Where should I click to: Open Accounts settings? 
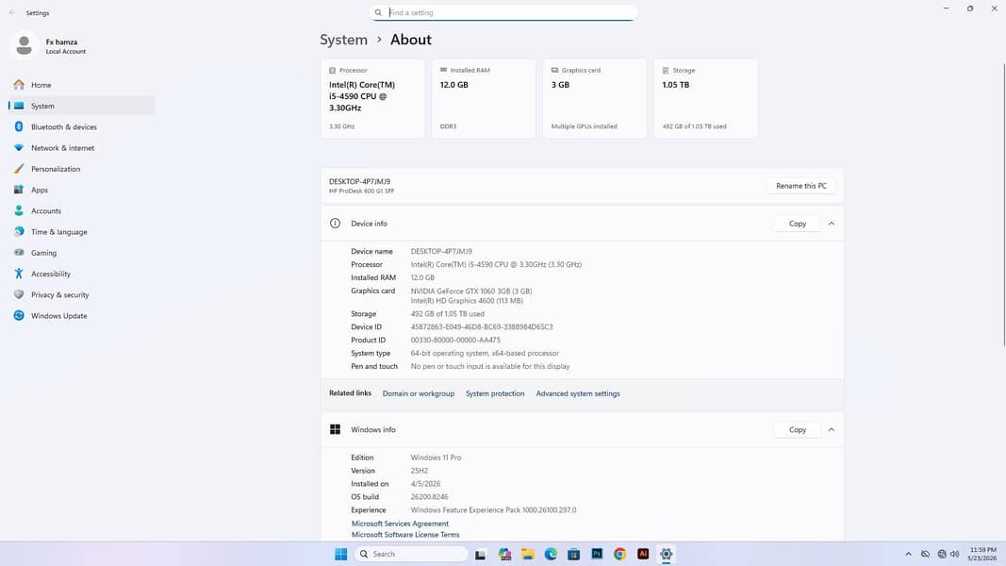pos(81,210)
